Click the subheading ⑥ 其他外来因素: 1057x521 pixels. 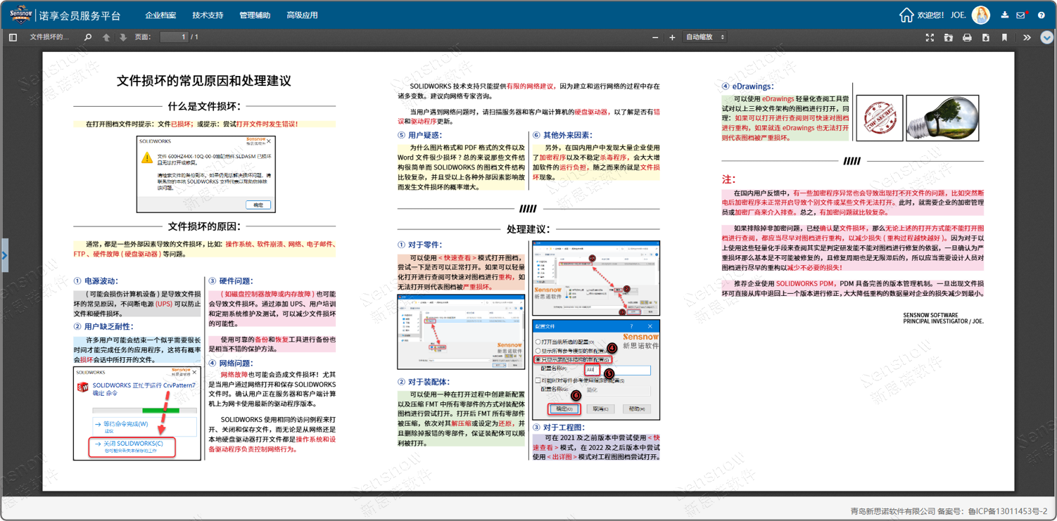(x=562, y=135)
